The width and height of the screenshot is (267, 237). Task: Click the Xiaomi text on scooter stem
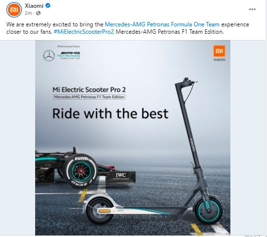point(191,145)
